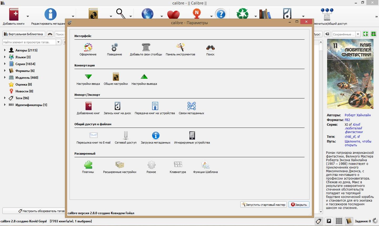Toggle cover browser in status bar
Viewport: 379px width, 226px height.
coord(329,221)
